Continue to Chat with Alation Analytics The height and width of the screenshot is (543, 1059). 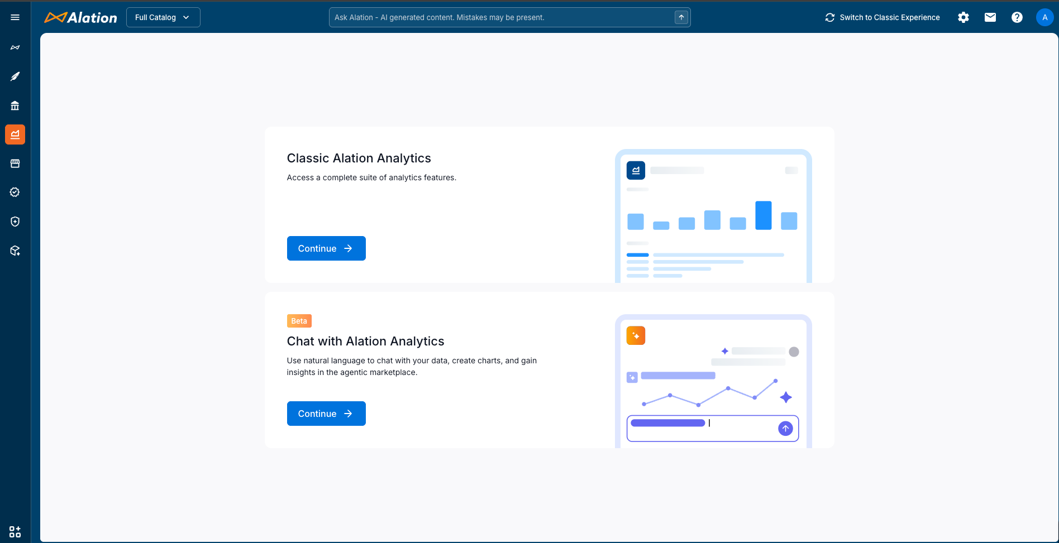326,414
